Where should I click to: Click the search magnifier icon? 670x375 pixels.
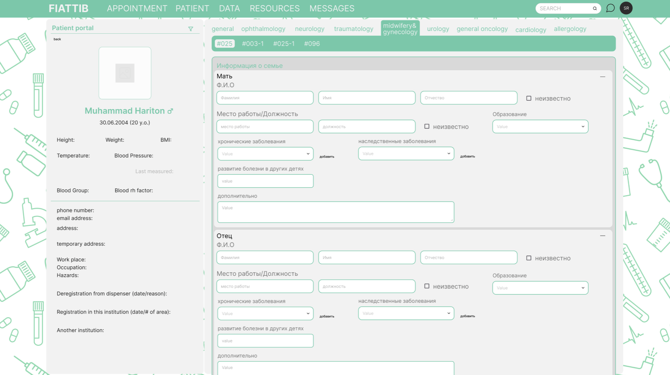click(594, 8)
